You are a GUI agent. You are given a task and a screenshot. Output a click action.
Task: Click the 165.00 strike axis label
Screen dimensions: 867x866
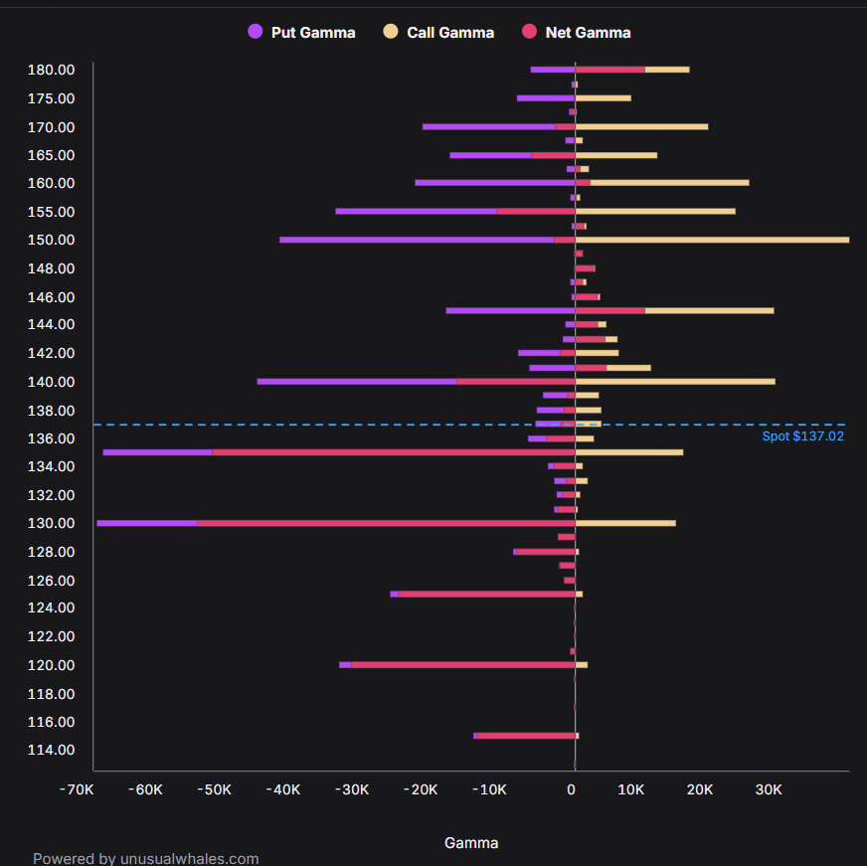pos(51,155)
